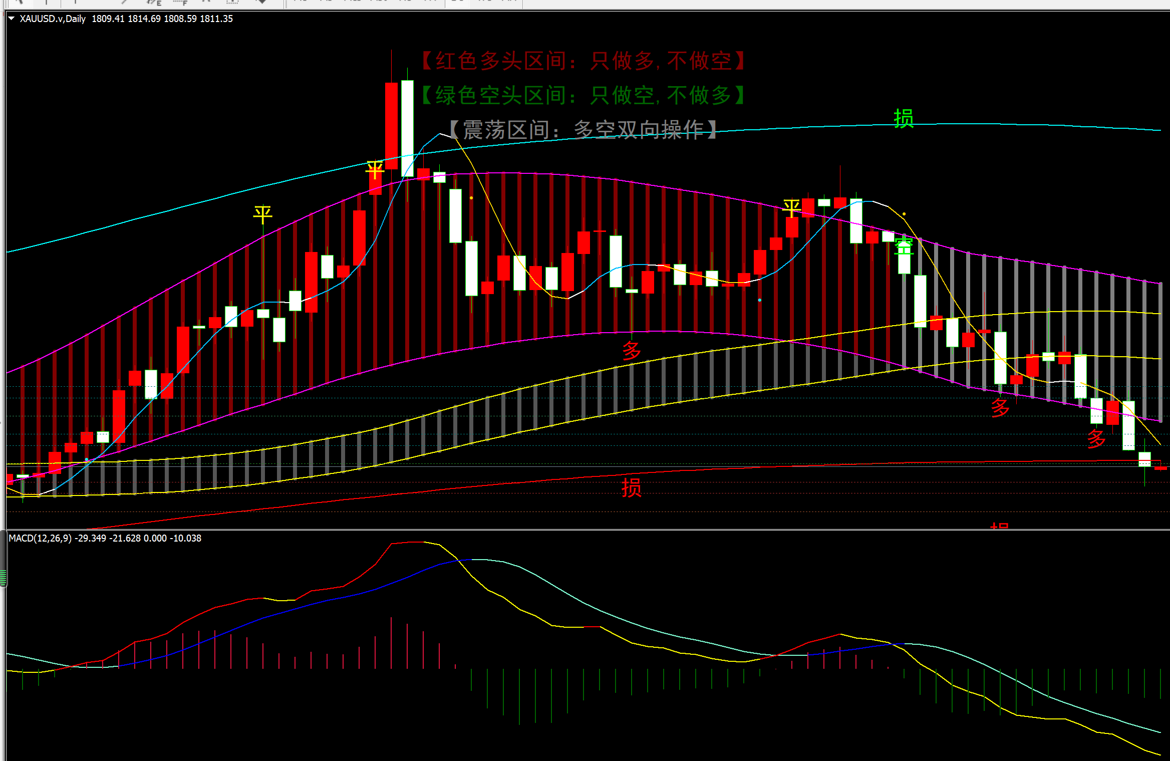The width and height of the screenshot is (1170, 761).
Task: Click the tallest white candle at the peak
Action: point(407,128)
